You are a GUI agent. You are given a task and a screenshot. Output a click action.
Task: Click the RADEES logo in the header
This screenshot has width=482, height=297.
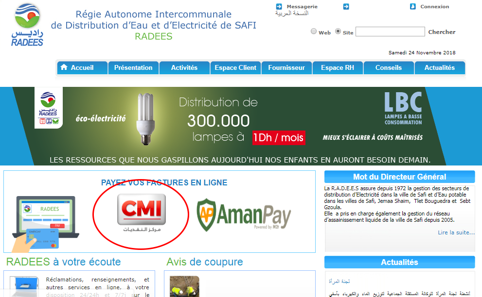tap(28, 25)
